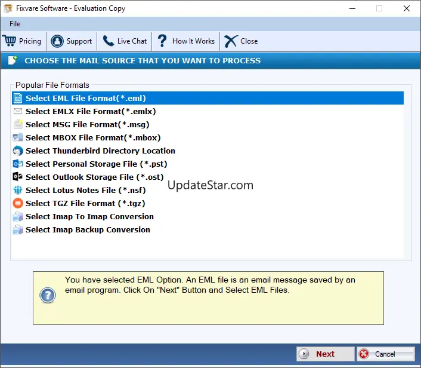Click the MBOX file format icon
421x368 pixels.
click(18, 137)
